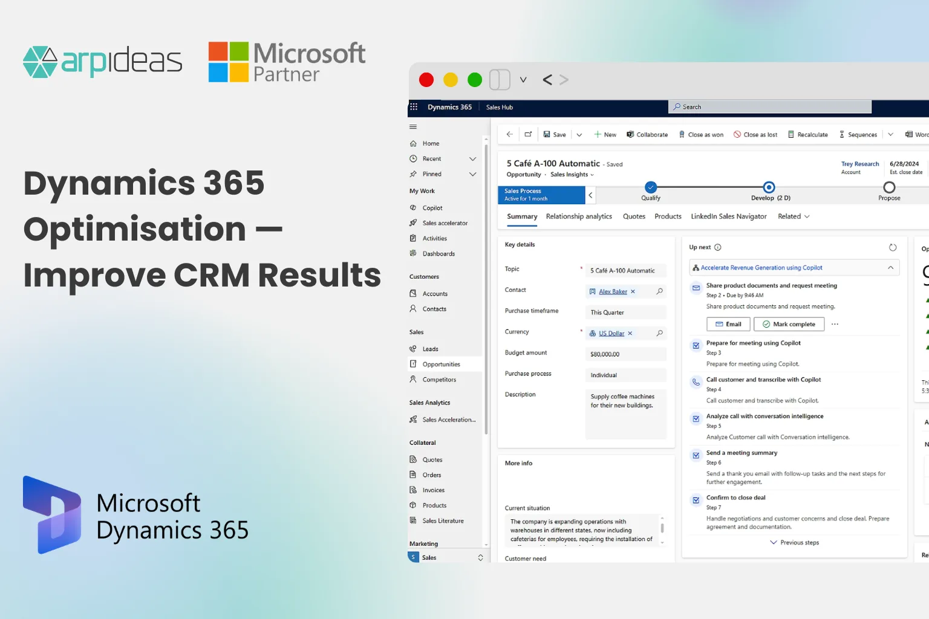Remove Alex Baker from Contact field
Image resolution: width=929 pixels, height=619 pixels.
coord(633,291)
